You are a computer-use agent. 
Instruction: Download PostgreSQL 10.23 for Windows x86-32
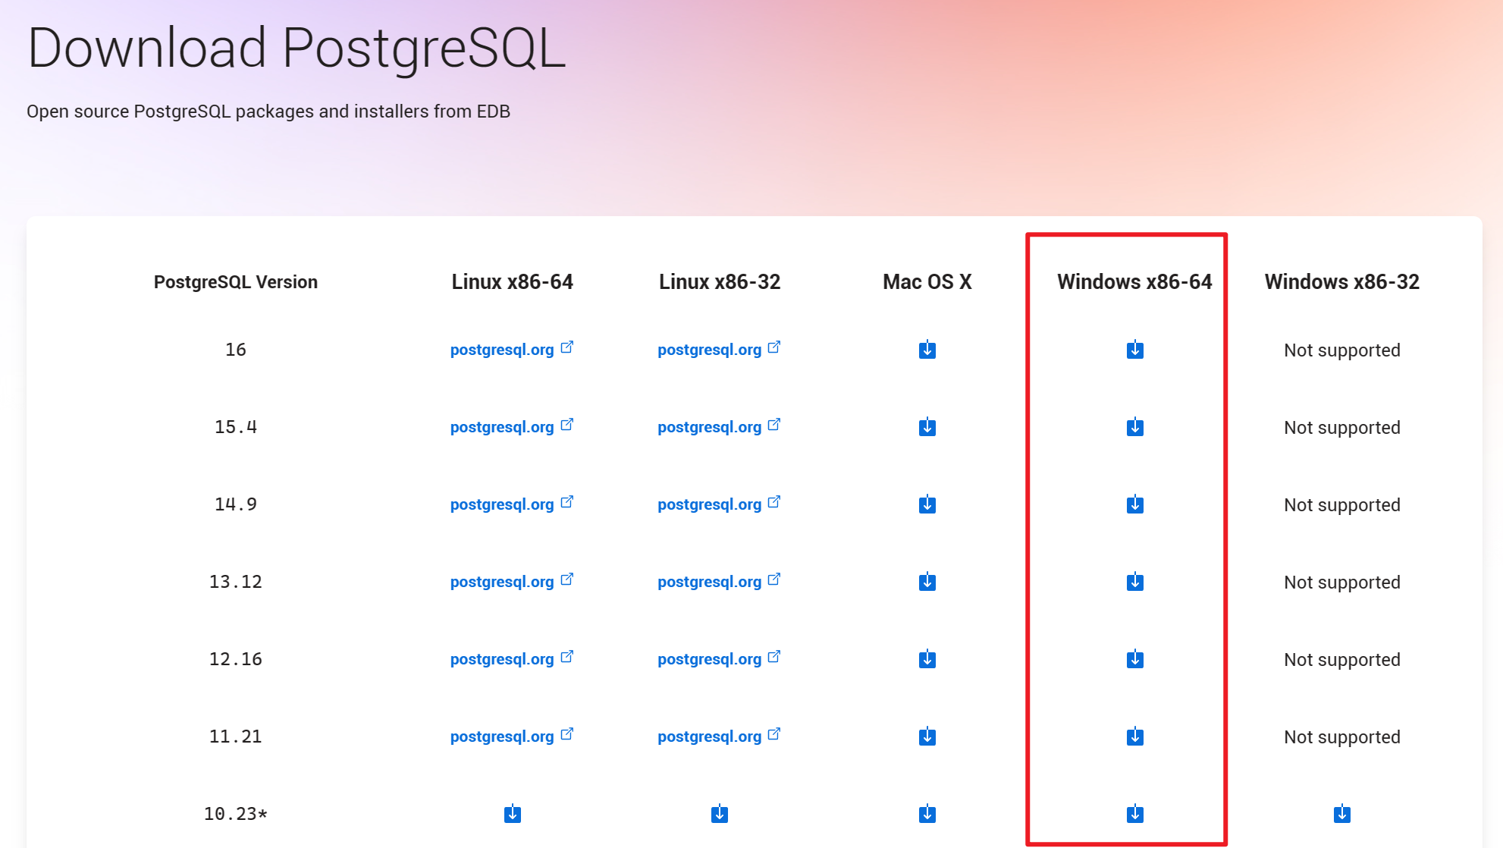[x=1341, y=814]
